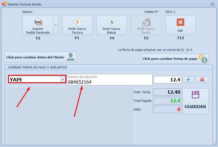
Task: Click the Número de operación field
Action: pos(110,80)
